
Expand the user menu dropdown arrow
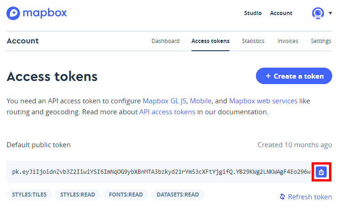pyautogui.click(x=330, y=13)
